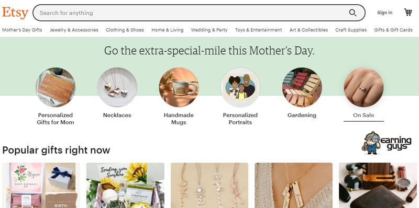Click the Sign in button
Image resolution: width=419 pixels, height=208 pixels.
coord(385,13)
